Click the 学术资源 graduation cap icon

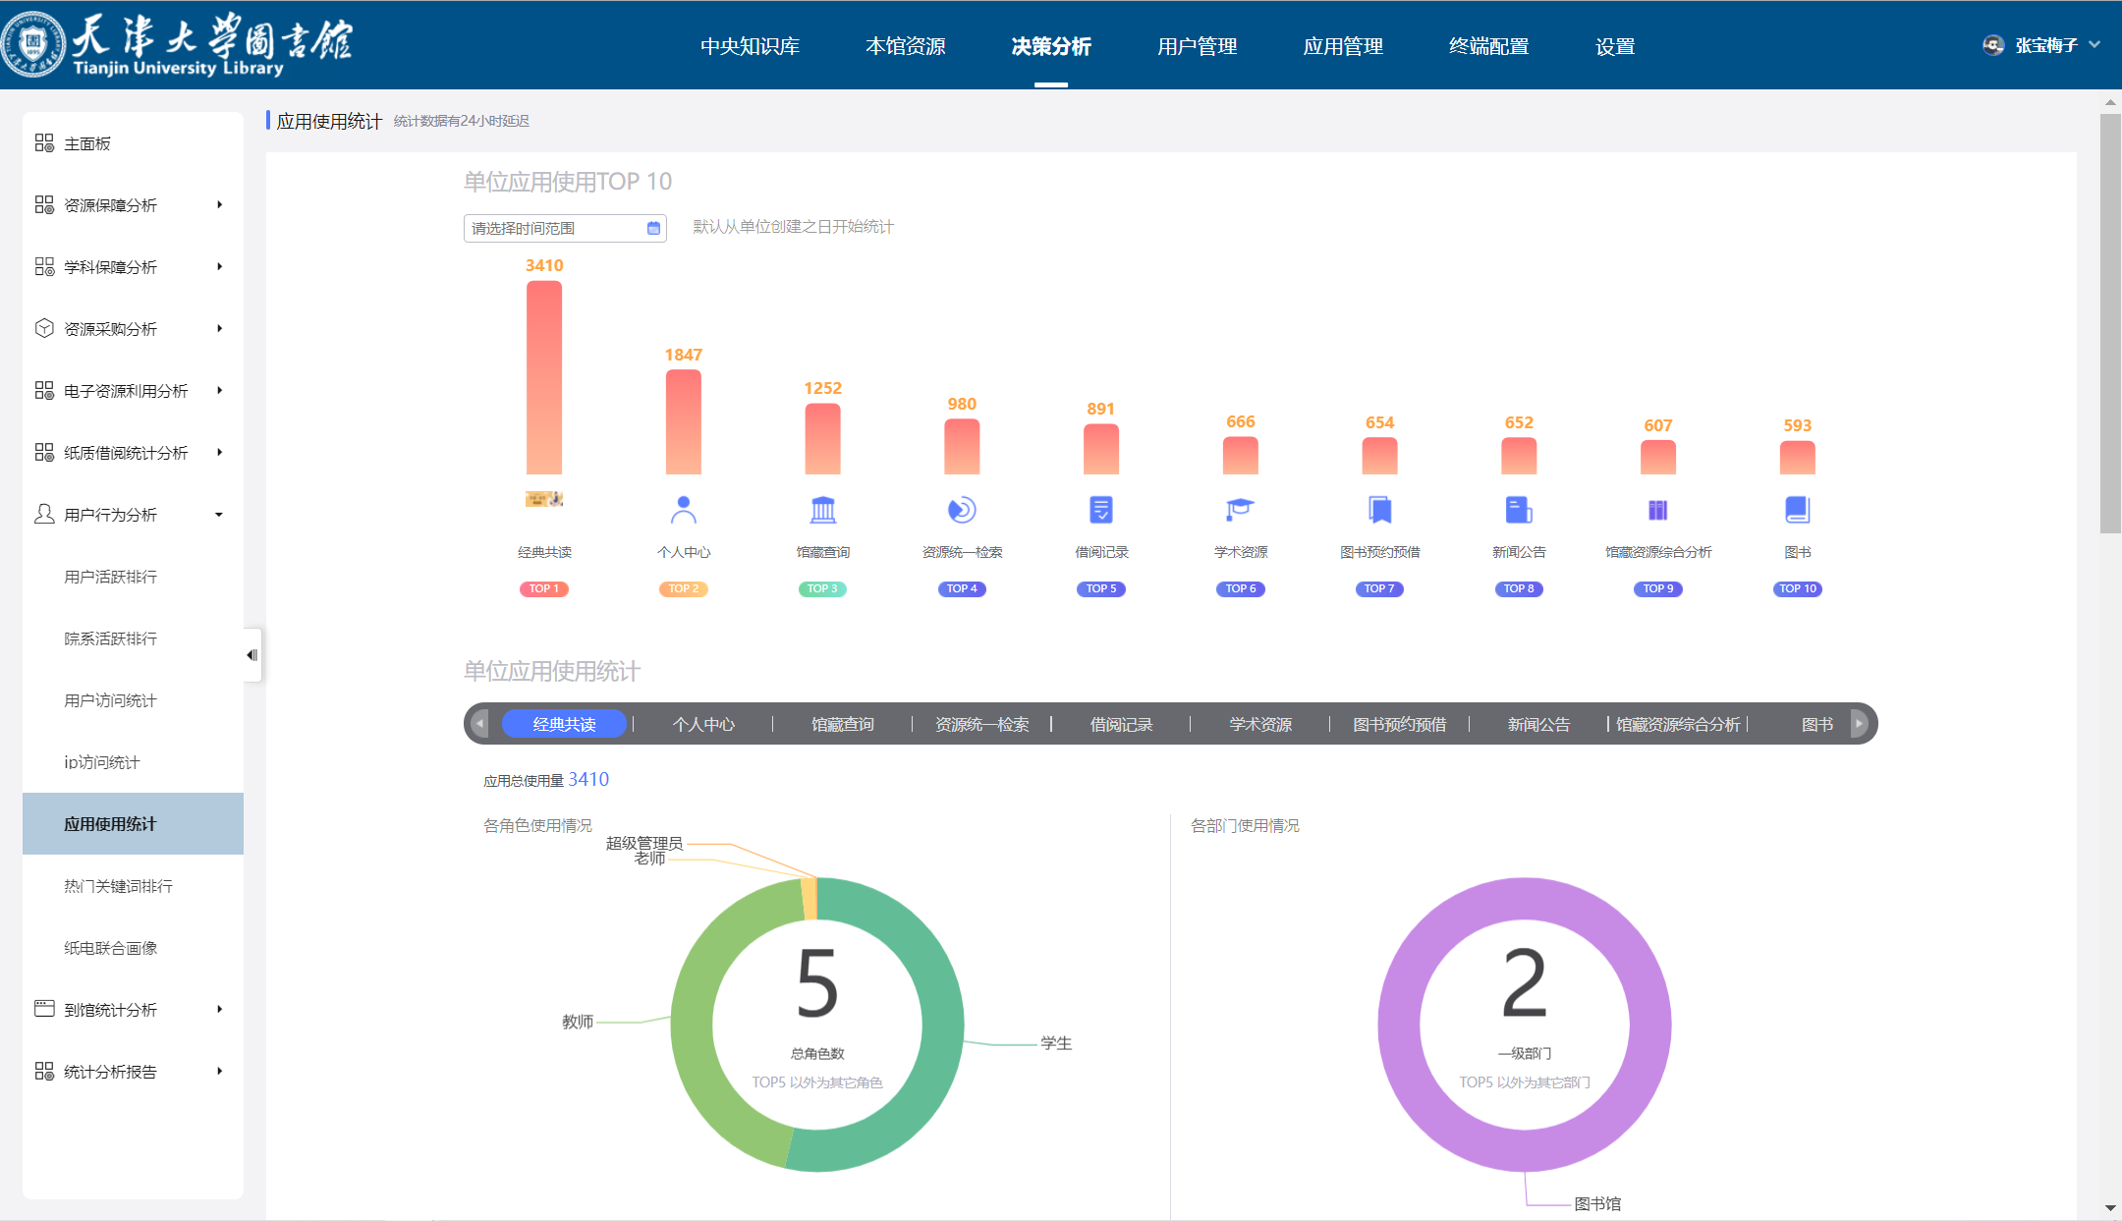point(1240,509)
